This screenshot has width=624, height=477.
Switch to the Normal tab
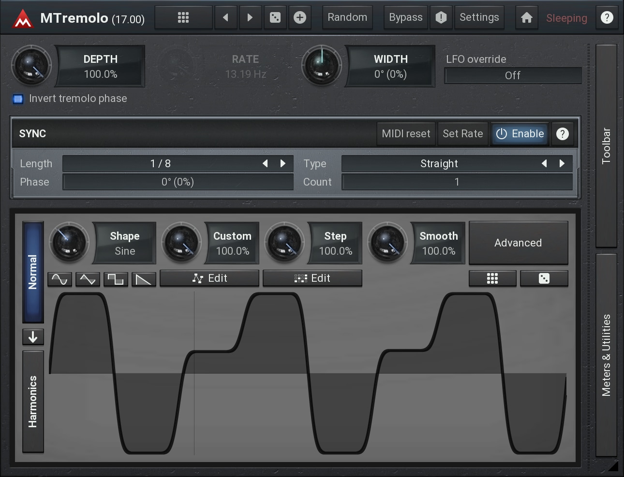[x=33, y=272]
